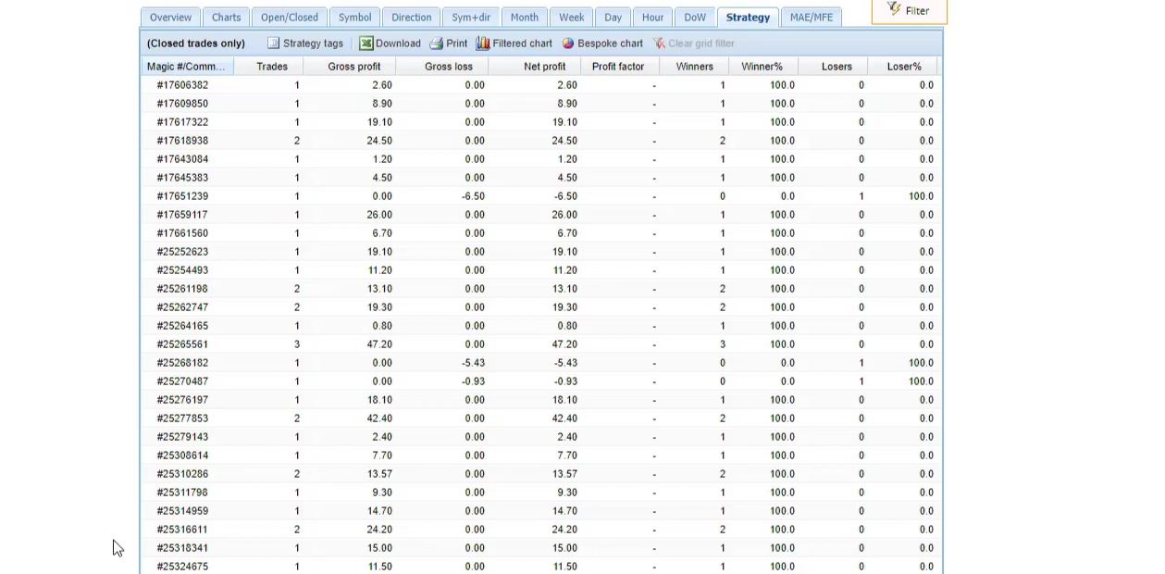The width and height of the screenshot is (1165, 574).
Task: Switch to the DoW tab
Action: tap(694, 18)
